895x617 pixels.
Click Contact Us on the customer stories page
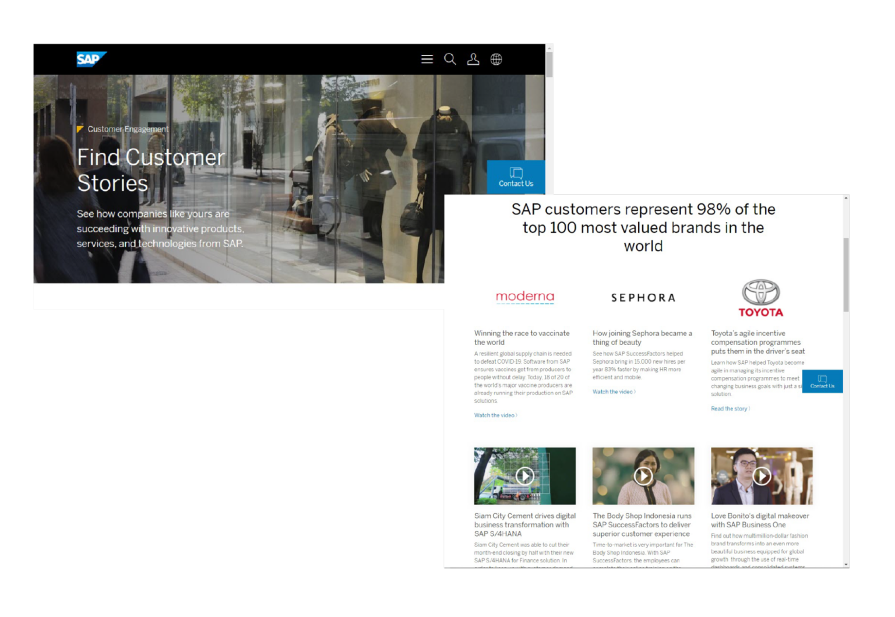[822, 382]
